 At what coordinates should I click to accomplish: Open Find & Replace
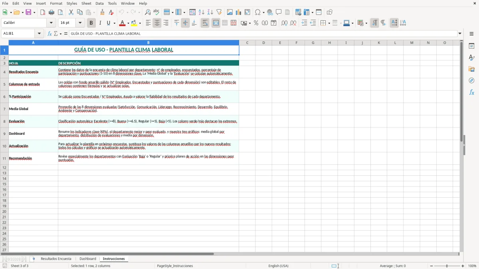tap(148, 12)
